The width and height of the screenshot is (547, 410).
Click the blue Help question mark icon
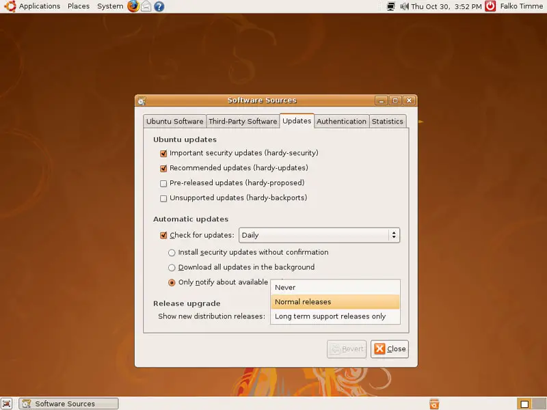pyautogui.click(x=159, y=6)
